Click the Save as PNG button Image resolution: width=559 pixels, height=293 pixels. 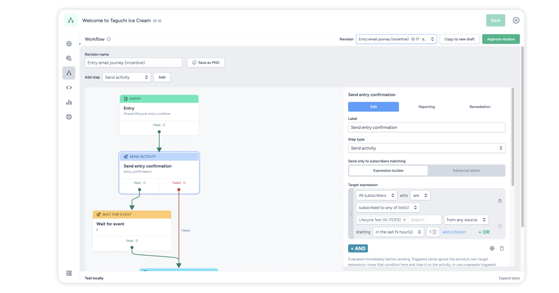pos(206,63)
